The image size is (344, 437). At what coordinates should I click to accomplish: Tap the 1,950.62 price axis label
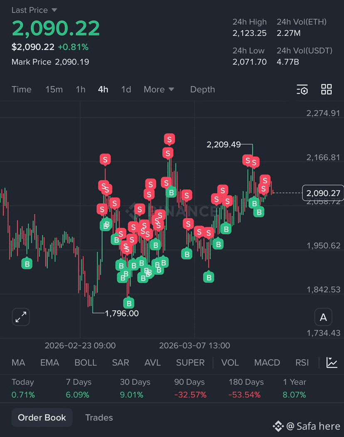point(323,246)
